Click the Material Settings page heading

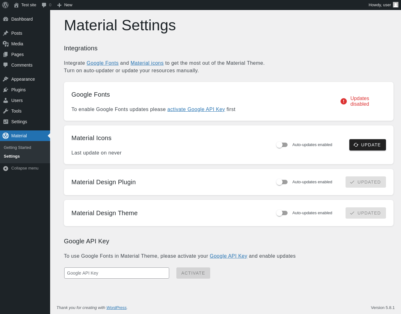tap(120, 25)
